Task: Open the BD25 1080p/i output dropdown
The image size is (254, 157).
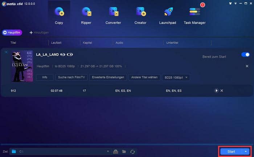Action: (176, 78)
